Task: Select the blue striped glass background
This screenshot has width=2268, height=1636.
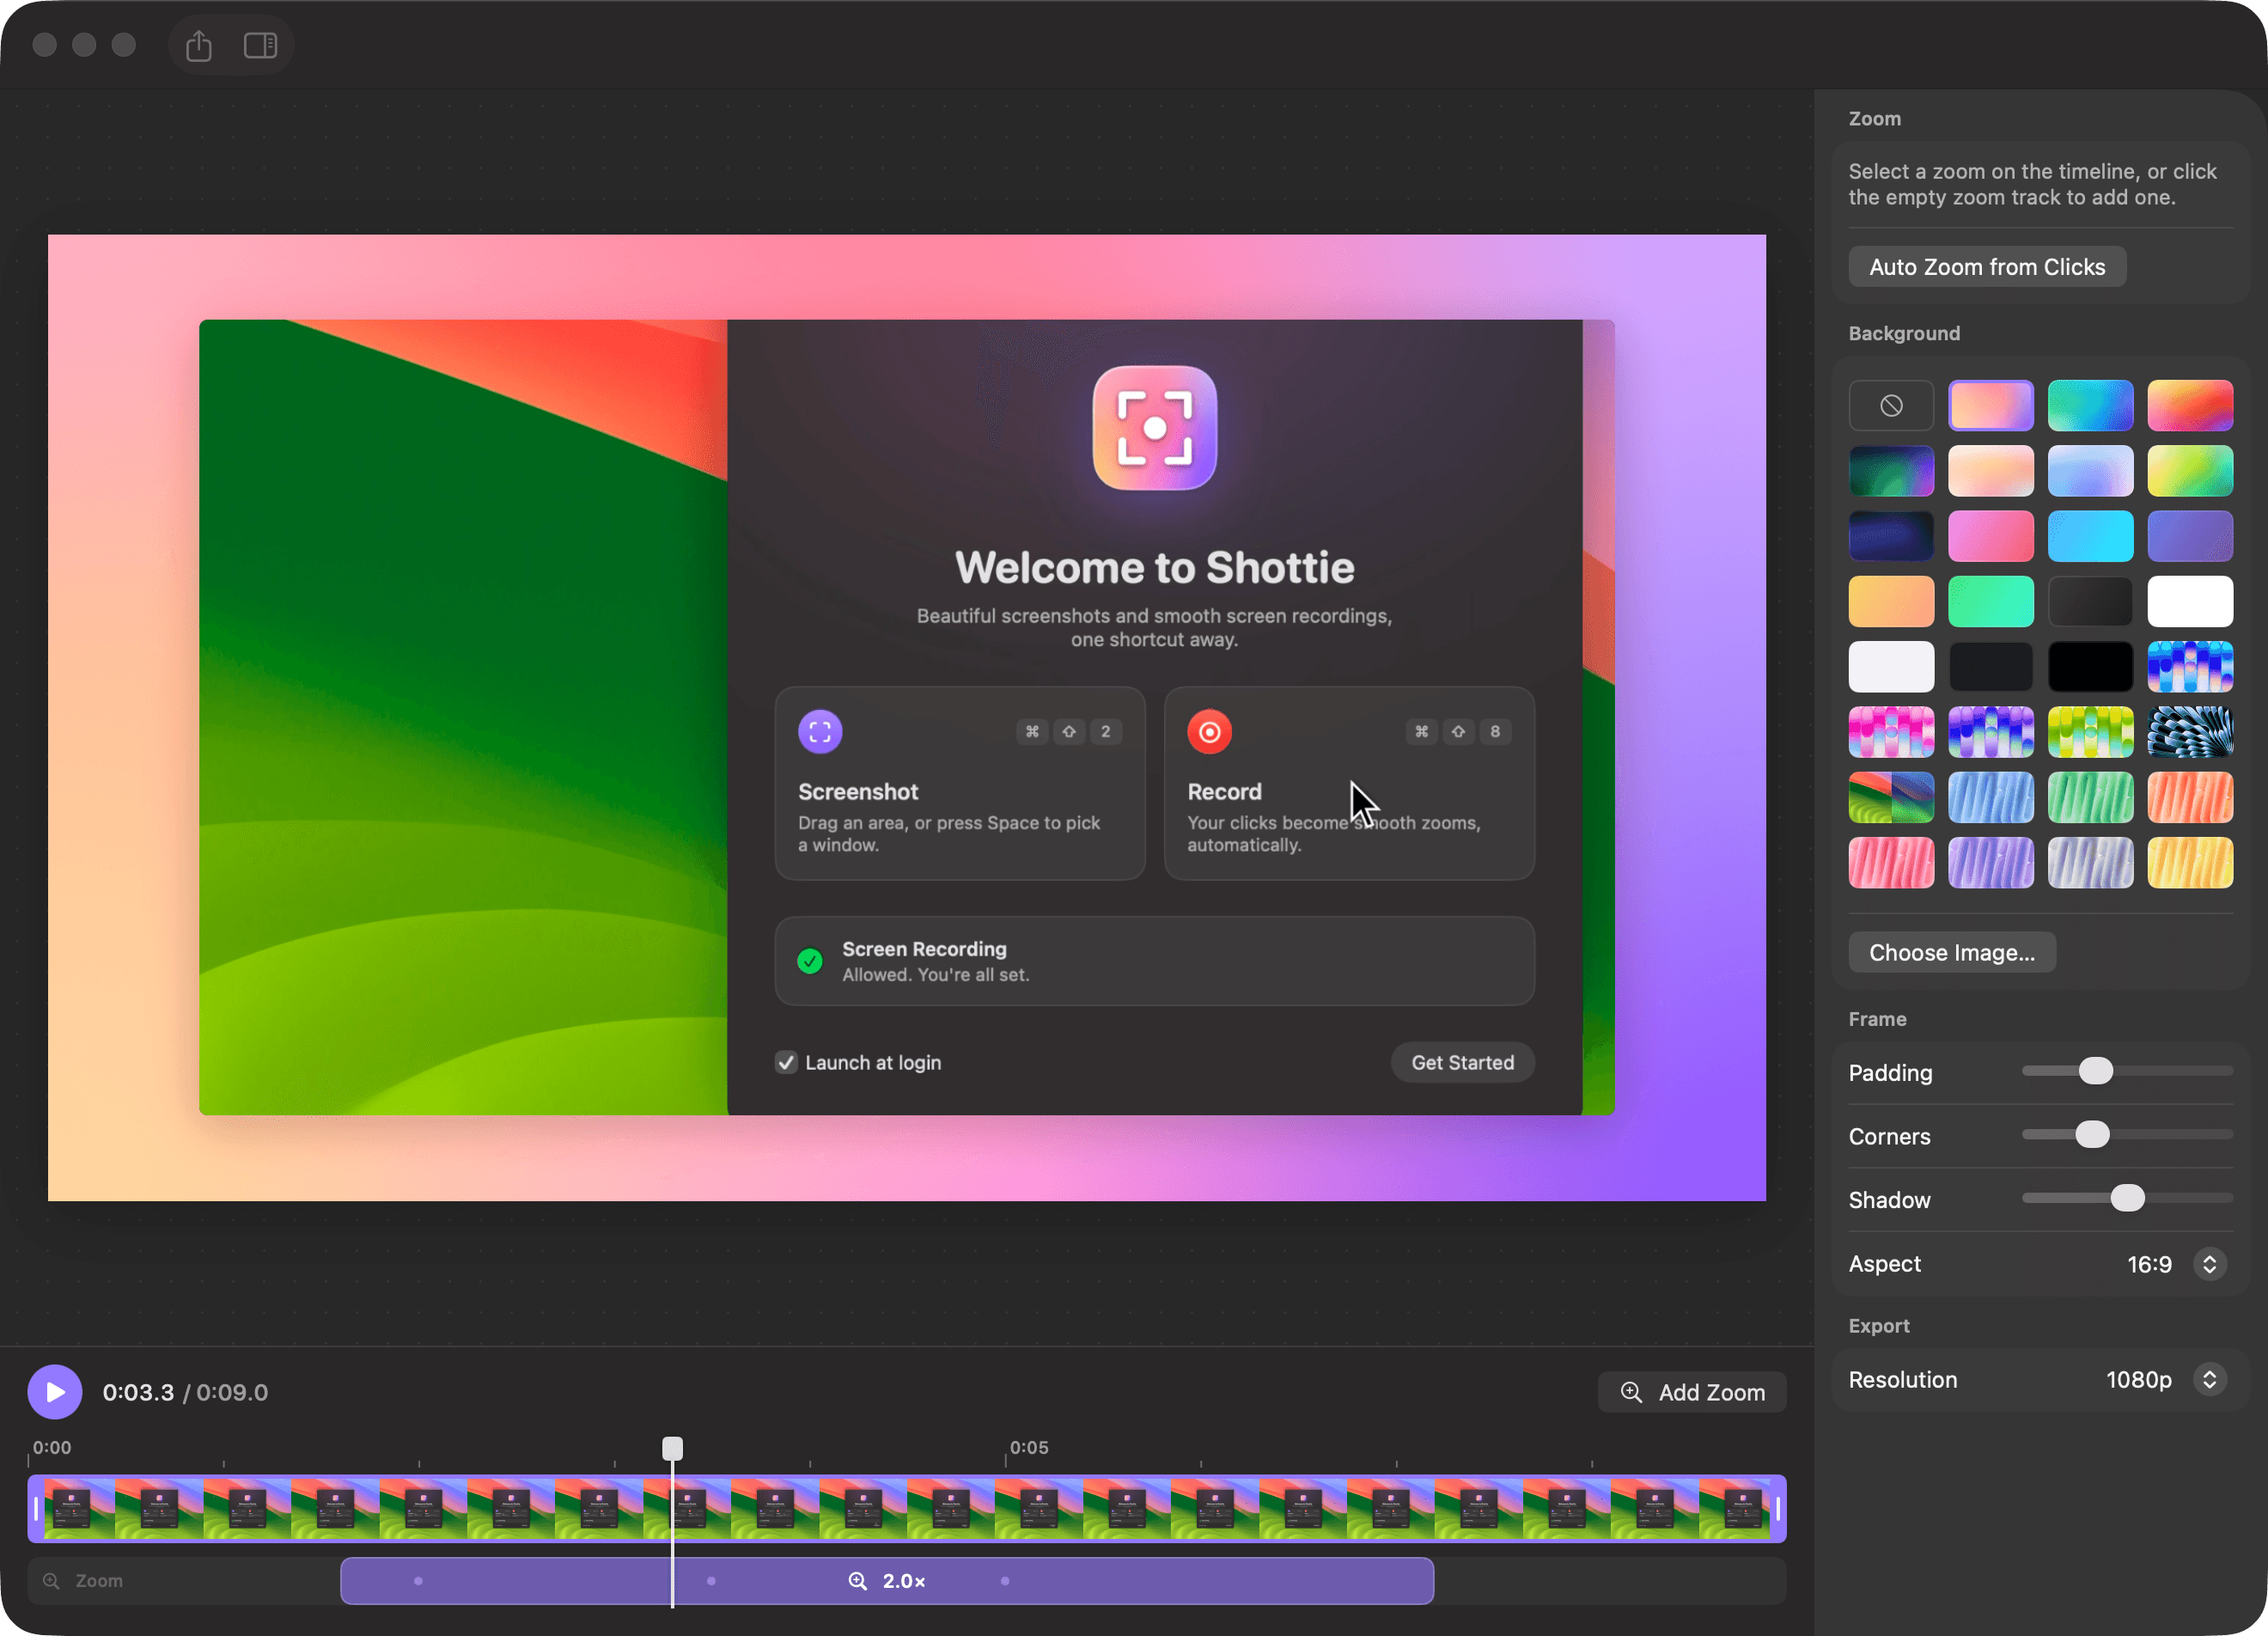Action: click(1991, 797)
